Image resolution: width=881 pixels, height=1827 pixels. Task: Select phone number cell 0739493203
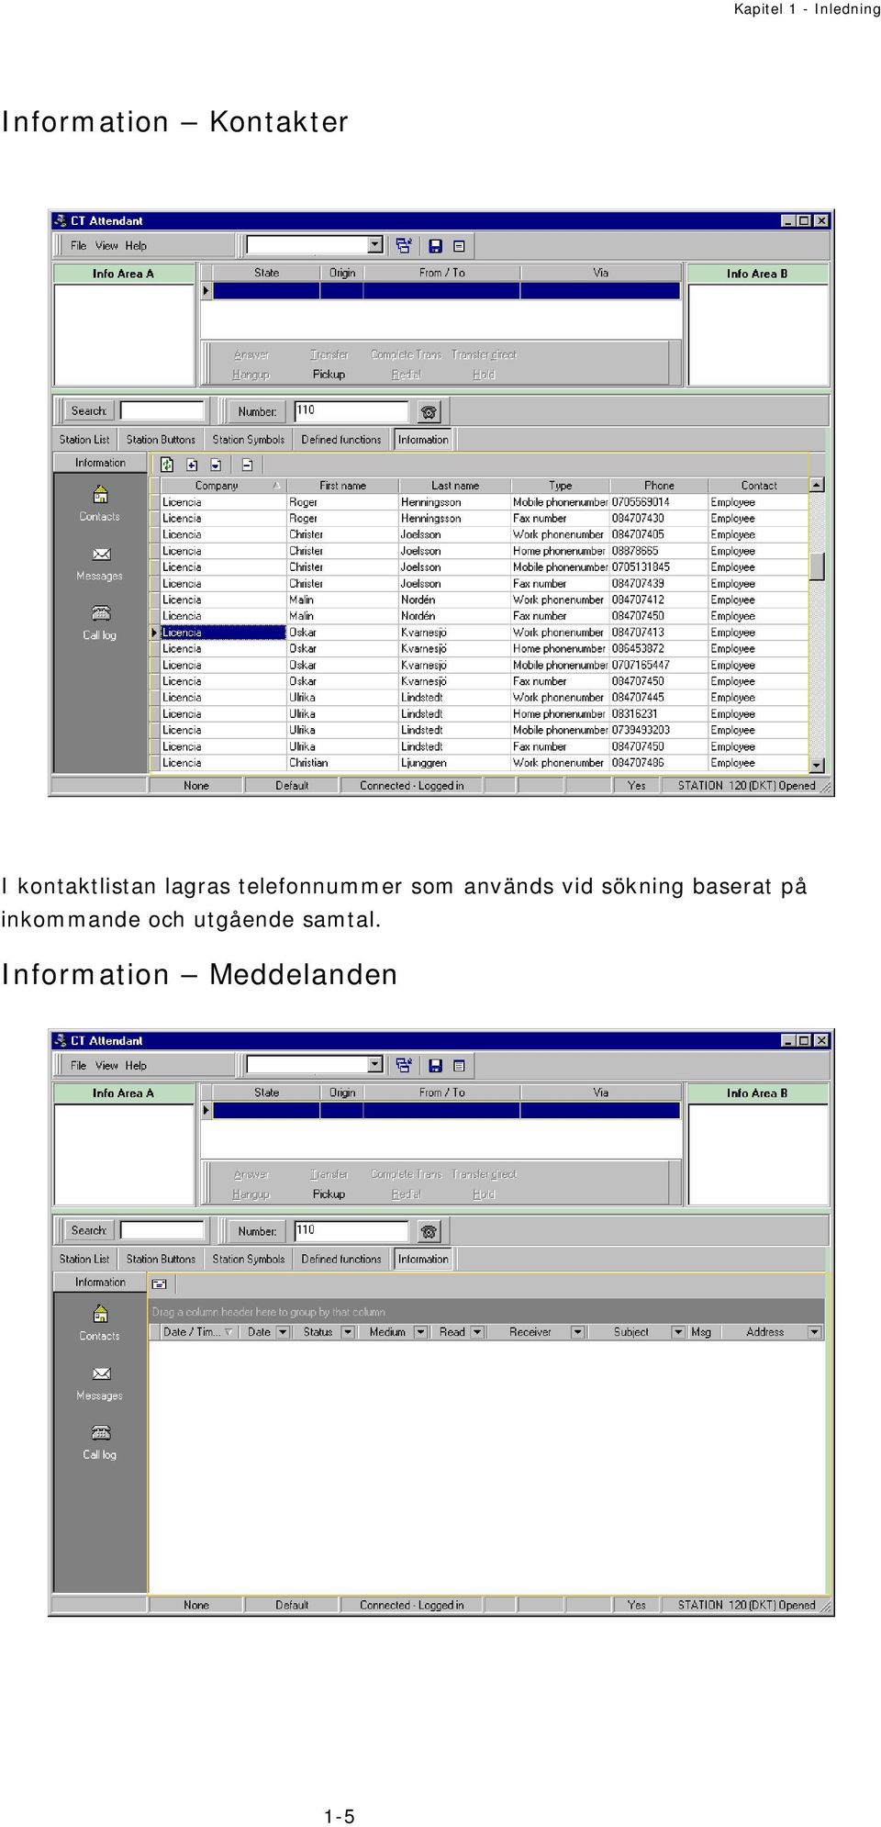point(658,731)
